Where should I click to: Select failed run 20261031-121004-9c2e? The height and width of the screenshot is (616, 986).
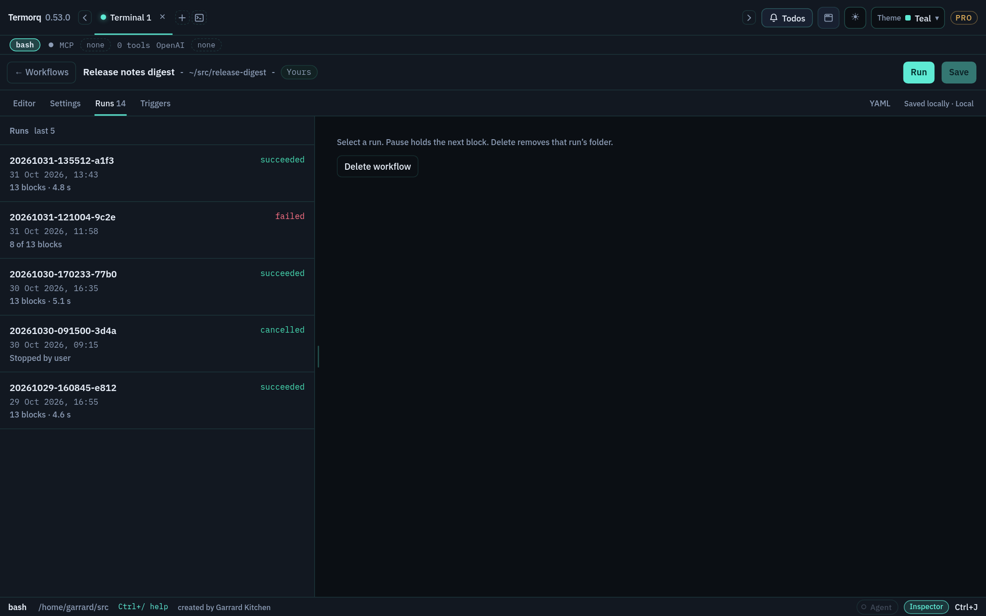click(157, 230)
